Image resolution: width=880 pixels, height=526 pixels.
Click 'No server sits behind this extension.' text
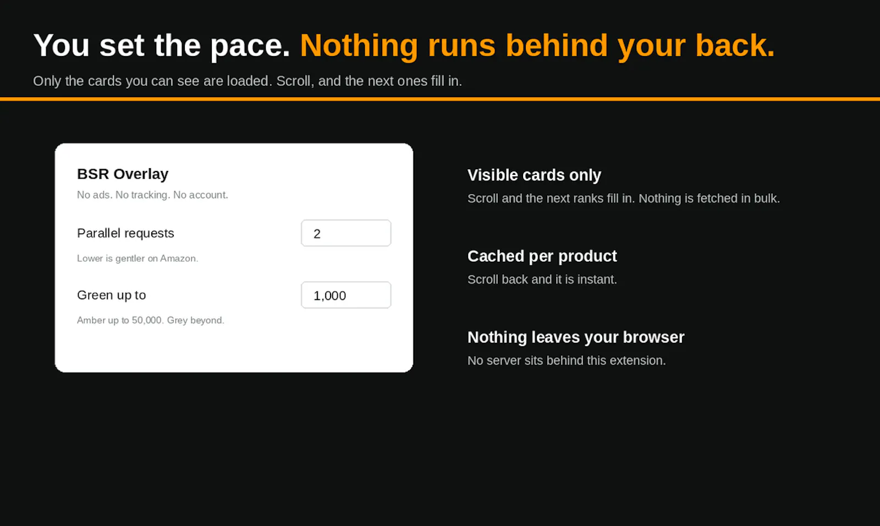click(566, 361)
